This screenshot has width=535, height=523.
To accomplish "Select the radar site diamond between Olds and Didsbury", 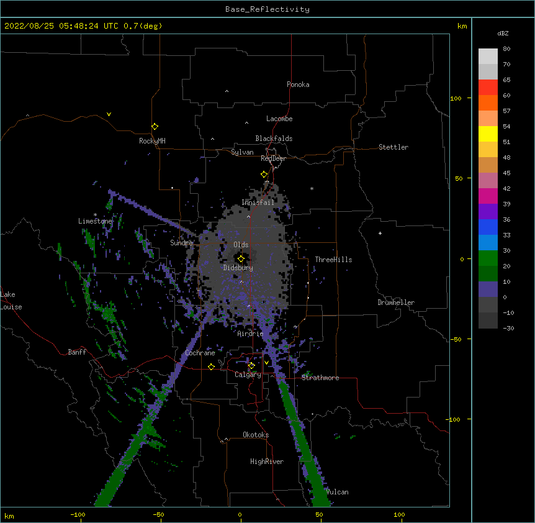I will [241, 259].
